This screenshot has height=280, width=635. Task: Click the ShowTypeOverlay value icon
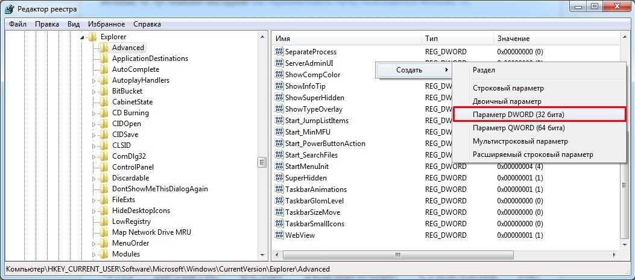coord(279,109)
